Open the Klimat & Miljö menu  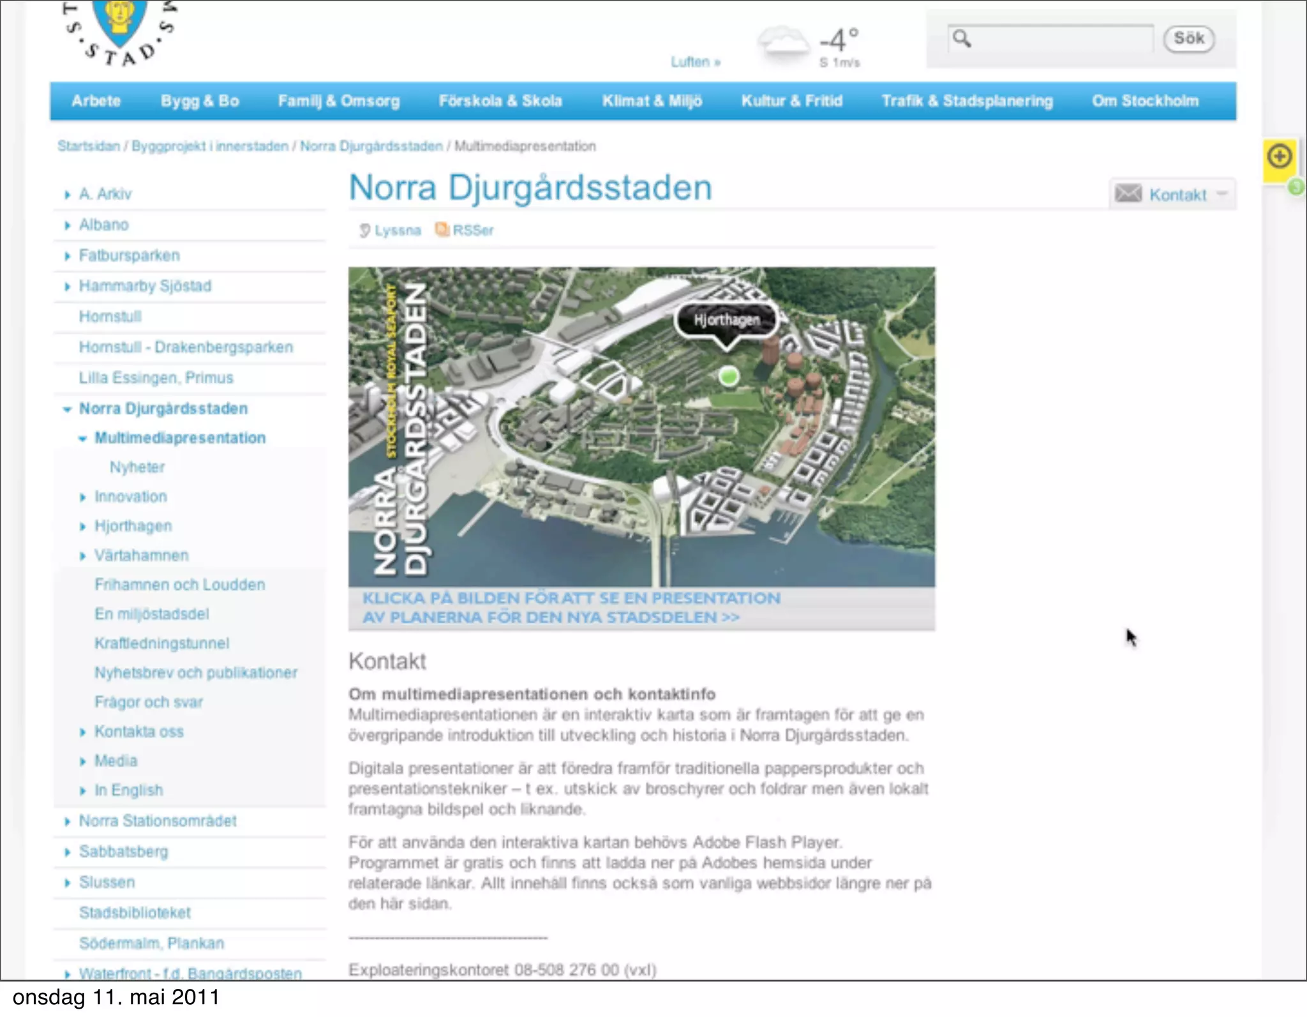652,101
